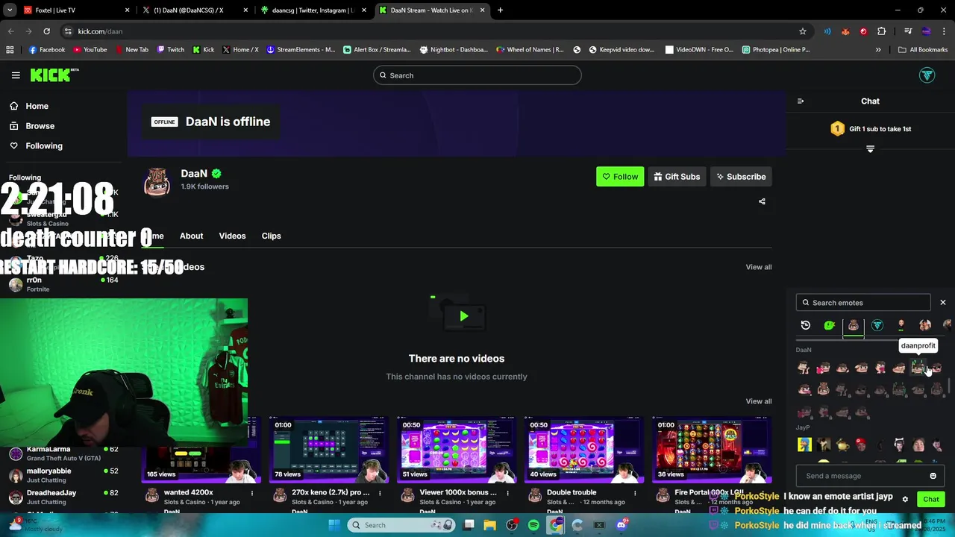Screen dimensions: 955x537
Task: Open malloryabbie in following list
Action: tap(63, 475)
